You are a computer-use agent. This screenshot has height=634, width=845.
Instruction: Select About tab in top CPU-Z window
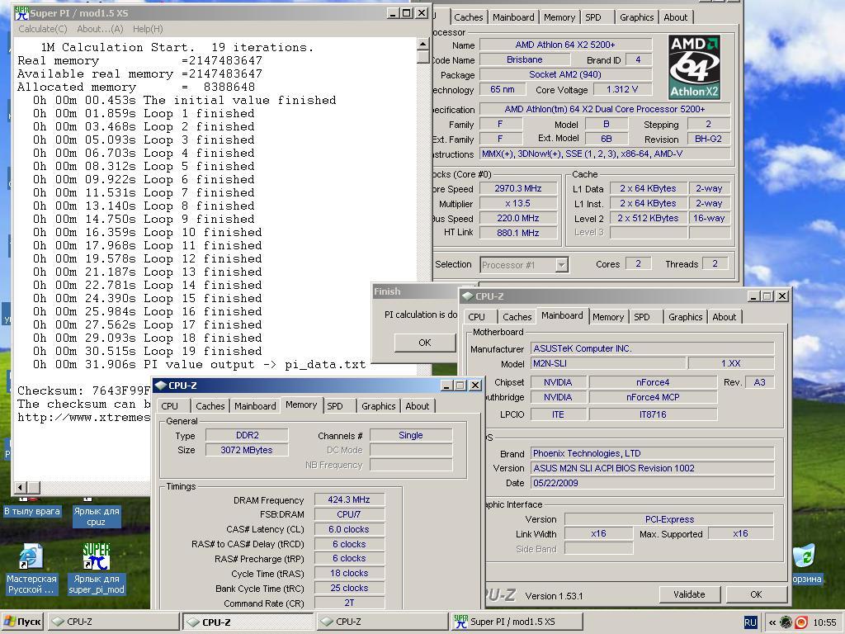point(676,17)
